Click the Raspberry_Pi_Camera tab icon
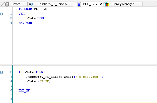The width and height of the screenshot is (157, 103). (31, 4)
